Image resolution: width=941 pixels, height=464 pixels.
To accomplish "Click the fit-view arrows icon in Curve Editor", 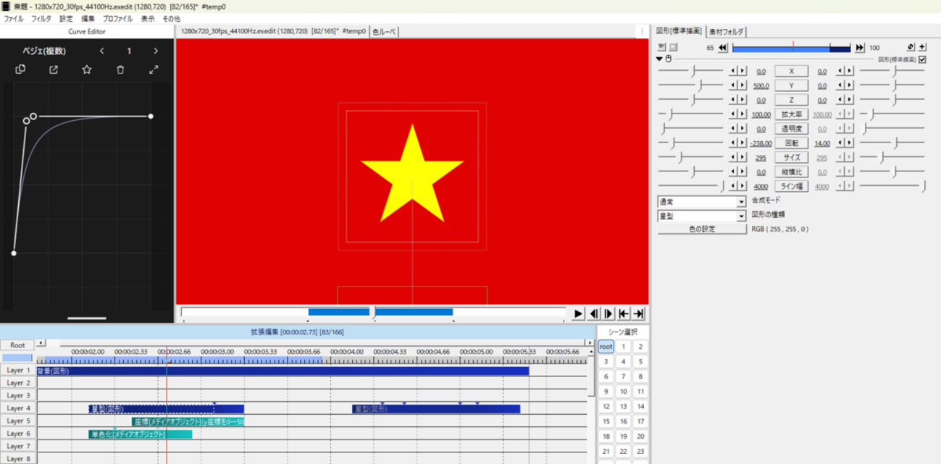I will point(154,69).
